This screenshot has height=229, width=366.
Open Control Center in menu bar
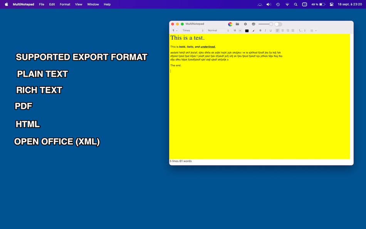[x=331, y=4]
